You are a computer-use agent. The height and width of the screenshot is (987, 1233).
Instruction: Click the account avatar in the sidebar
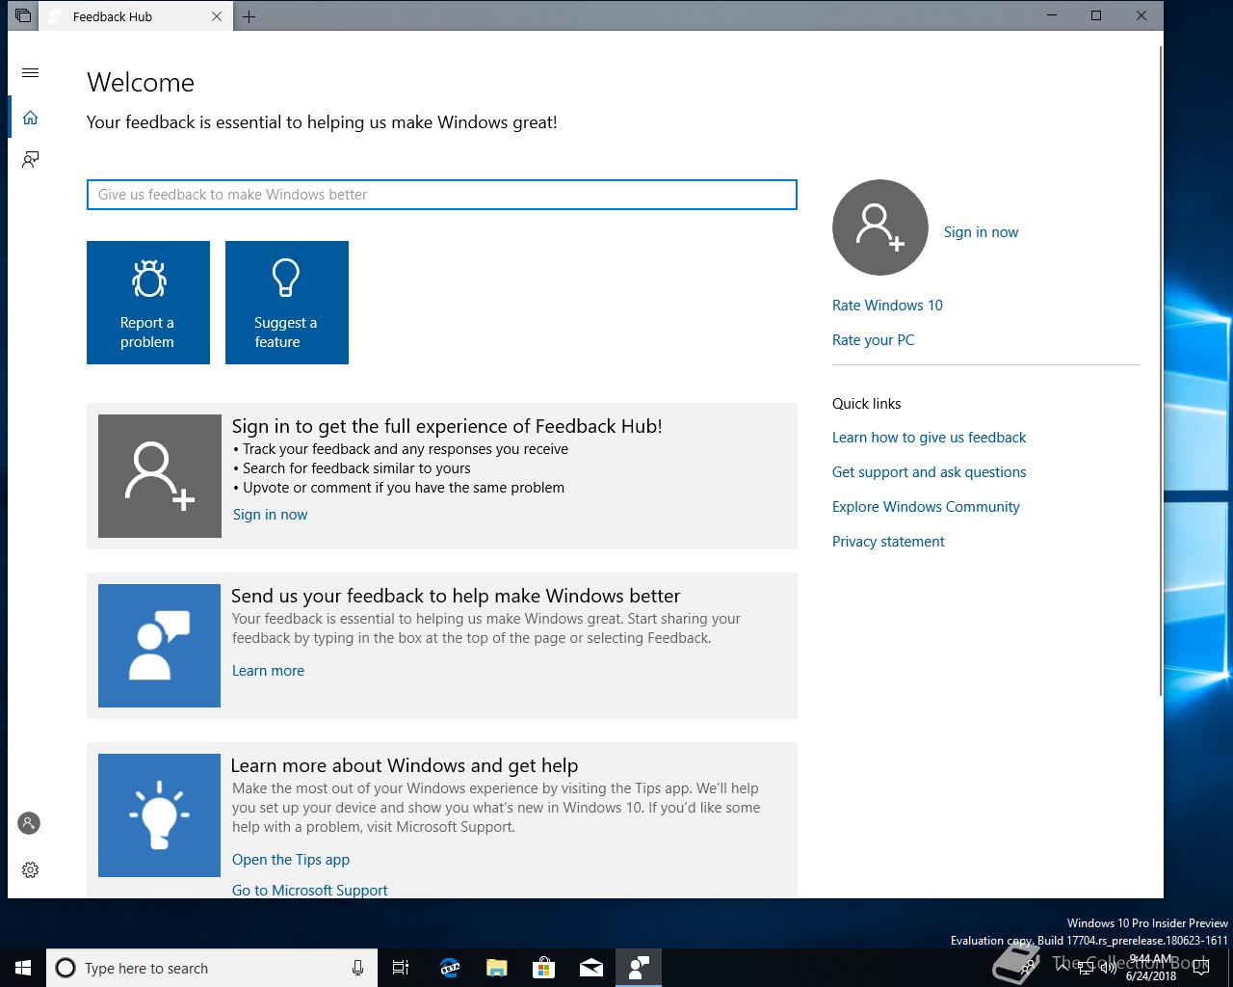pyautogui.click(x=29, y=823)
